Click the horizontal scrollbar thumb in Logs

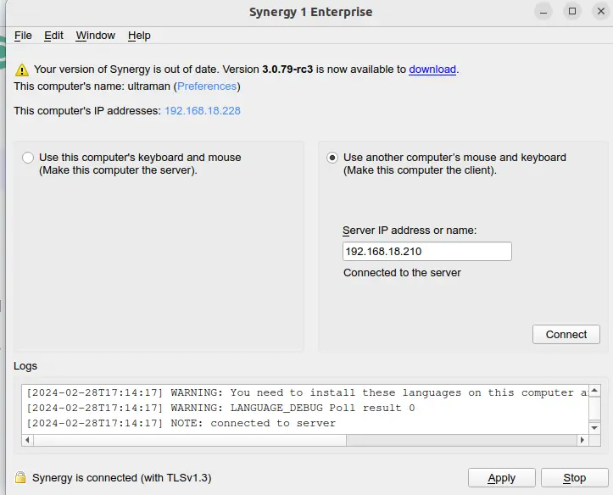click(x=190, y=440)
